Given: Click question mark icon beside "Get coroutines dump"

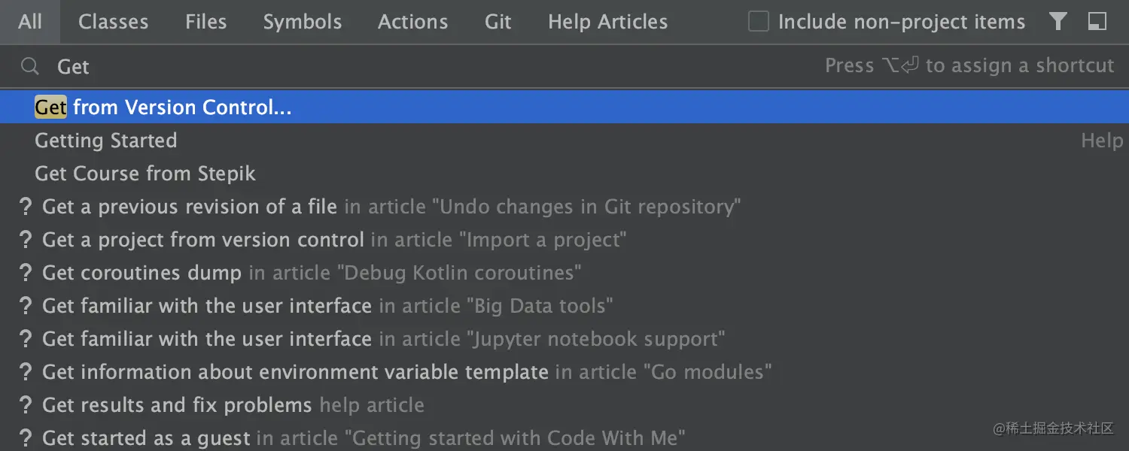Looking at the screenshot, I should pos(26,273).
